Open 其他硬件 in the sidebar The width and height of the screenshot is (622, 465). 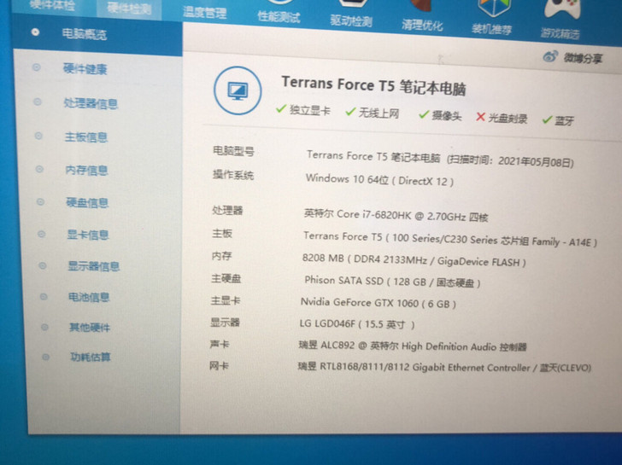click(x=90, y=327)
